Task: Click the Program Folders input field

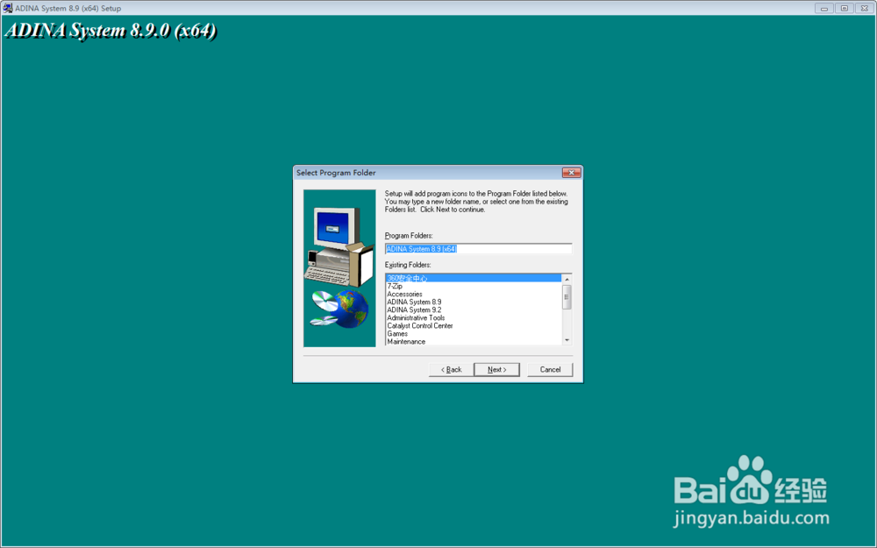Action: pyautogui.click(x=478, y=249)
